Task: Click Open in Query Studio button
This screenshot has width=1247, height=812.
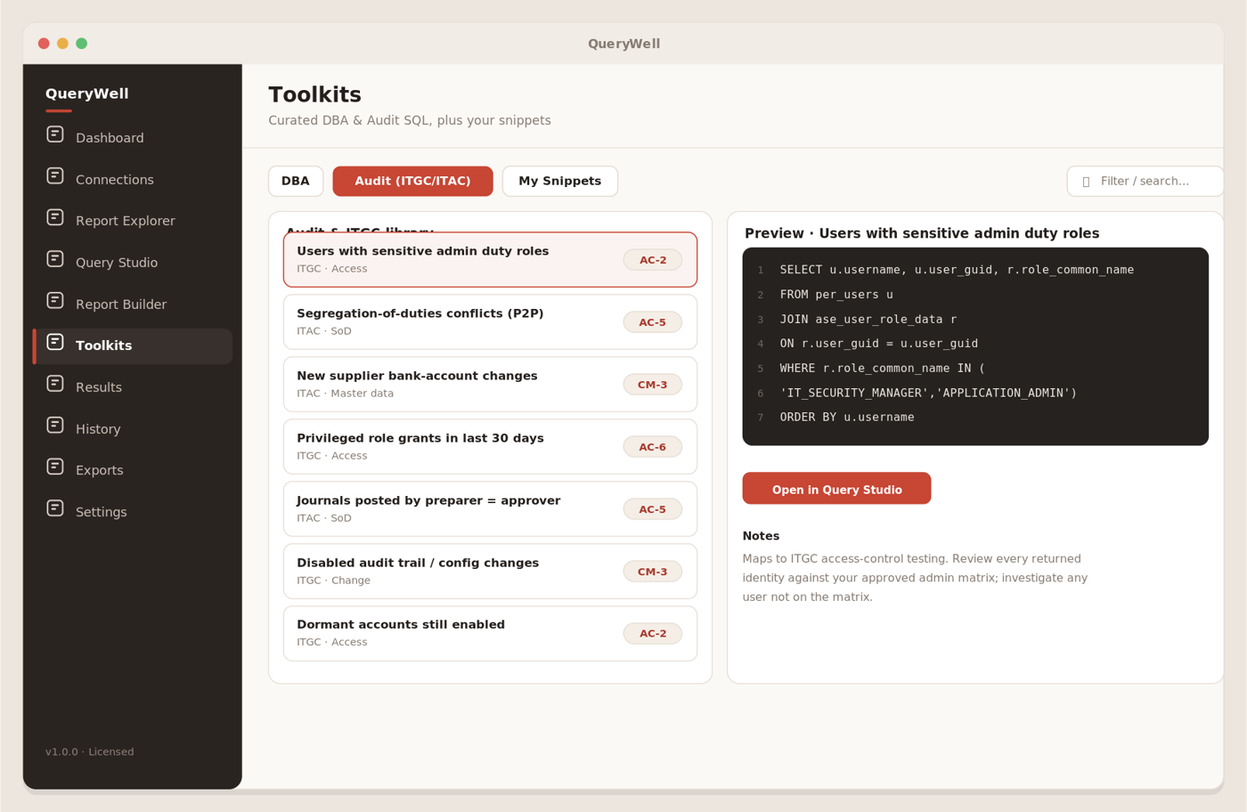Action: tap(836, 489)
